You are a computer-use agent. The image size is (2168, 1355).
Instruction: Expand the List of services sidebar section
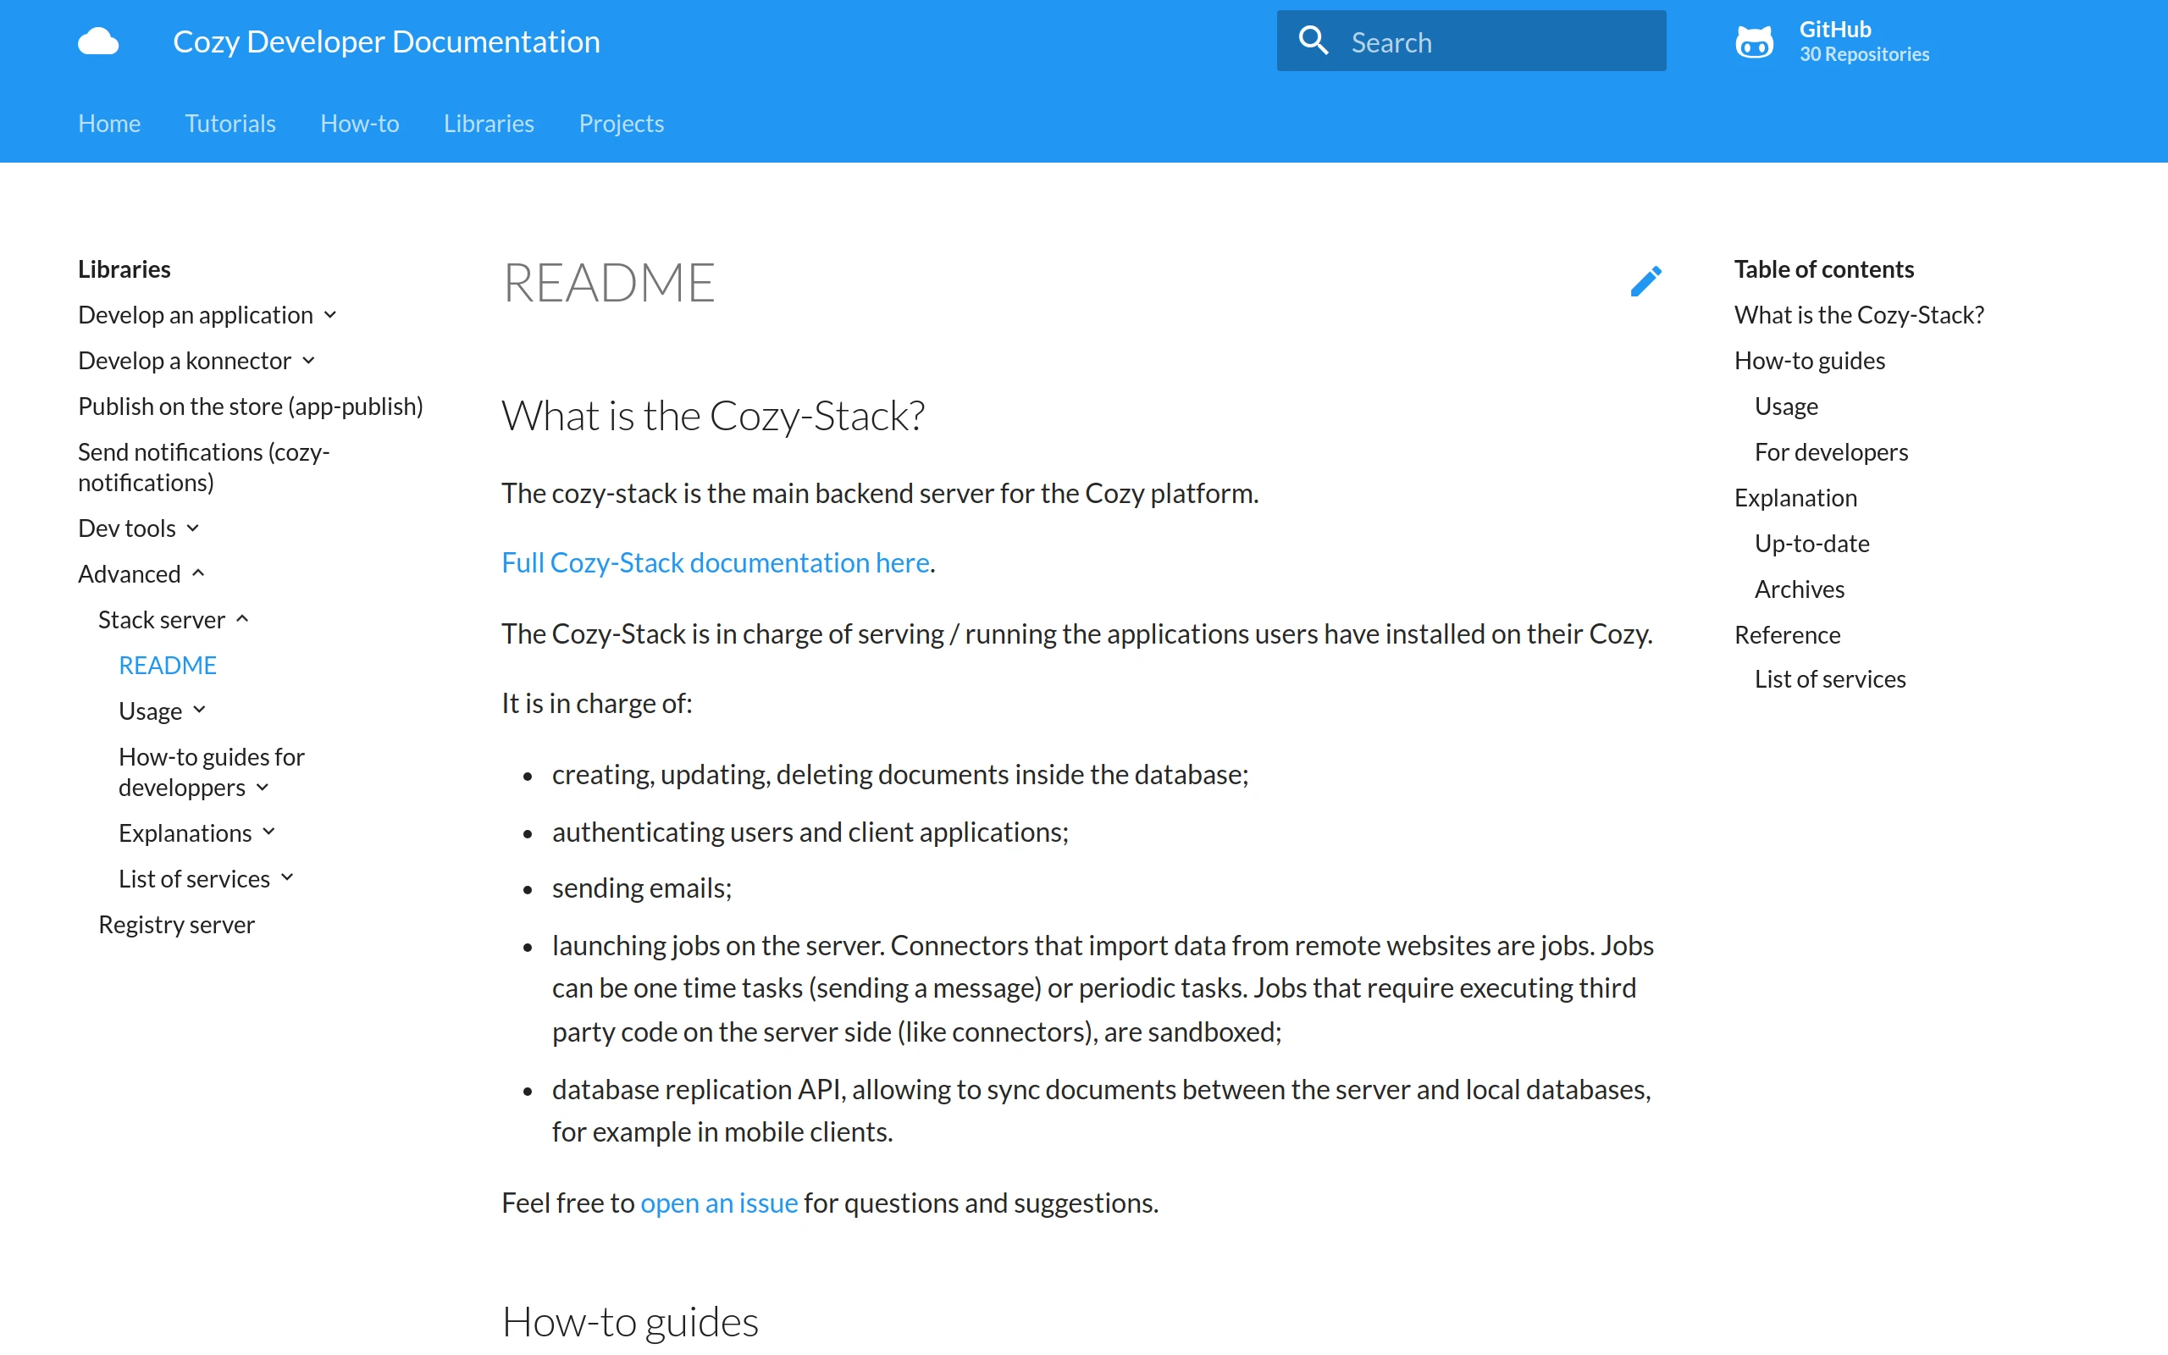(x=287, y=878)
